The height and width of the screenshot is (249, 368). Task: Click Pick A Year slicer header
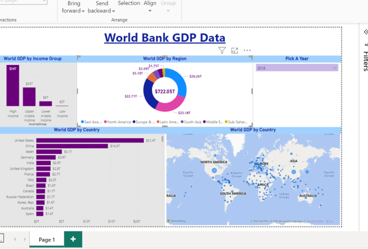click(x=297, y=59)
